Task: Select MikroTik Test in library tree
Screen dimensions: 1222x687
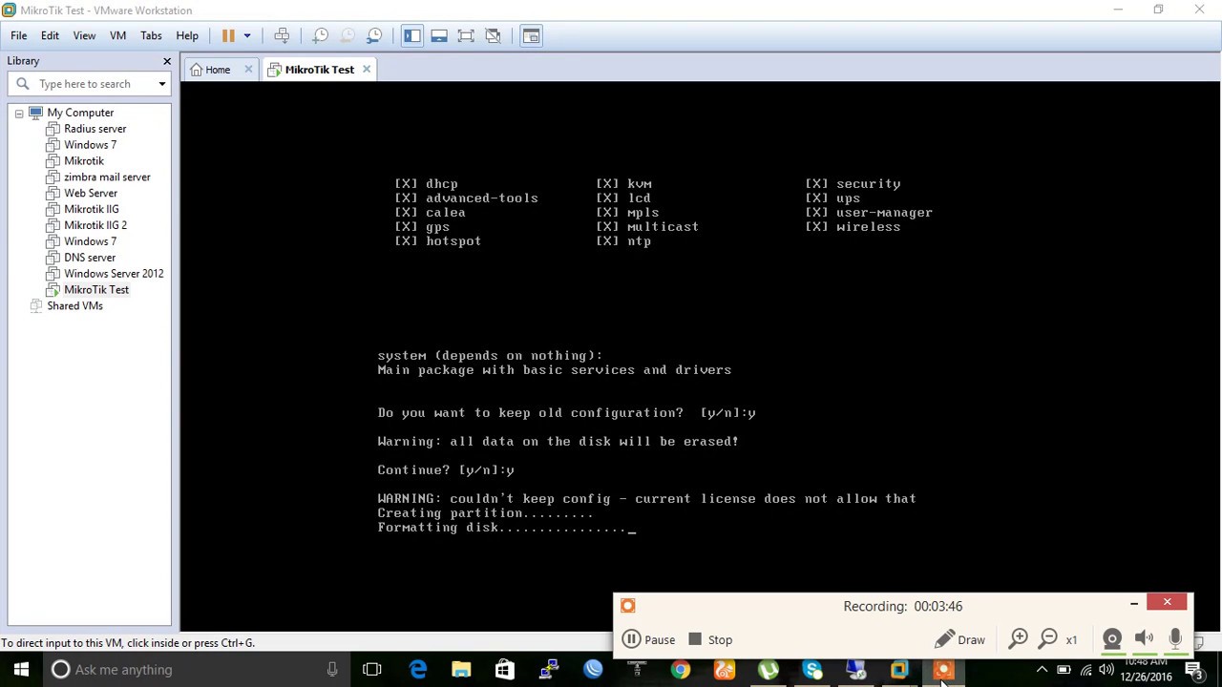Action: pyautogui.click(x=96, y=290)
